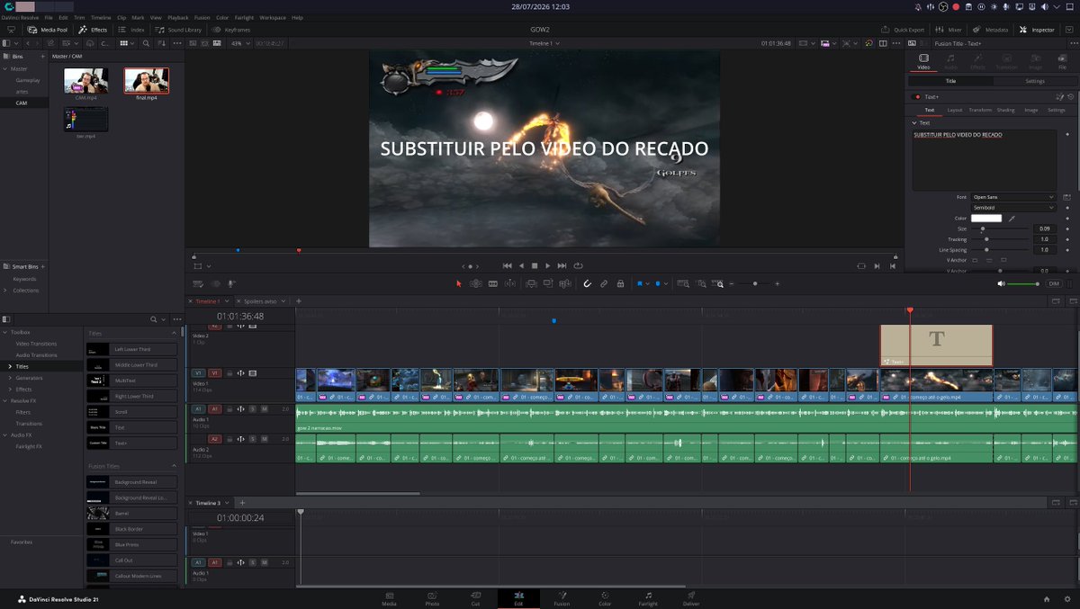The width and height of the screenshot is (1080, 609).
Task: Open the Workspace menu
Action: pos(273,17)
